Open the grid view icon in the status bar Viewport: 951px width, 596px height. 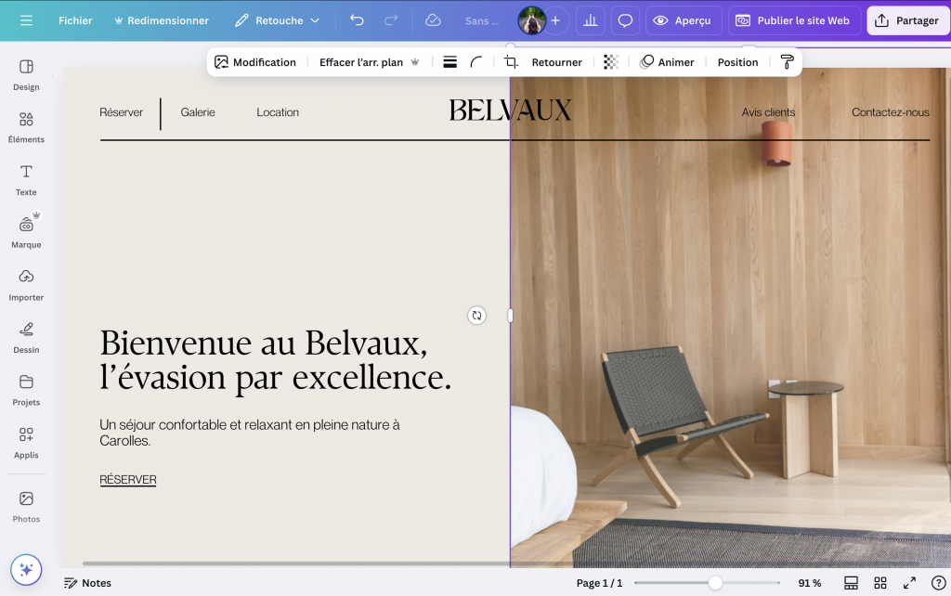tap(879, 583)
